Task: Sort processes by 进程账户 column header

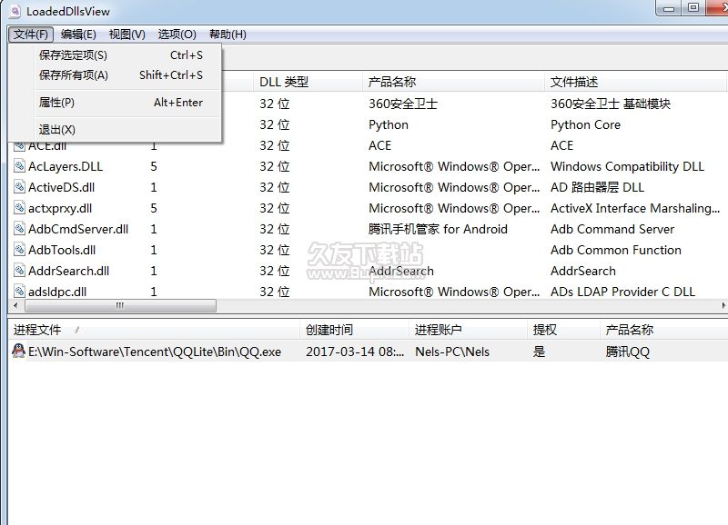Action: coord(468,330)
